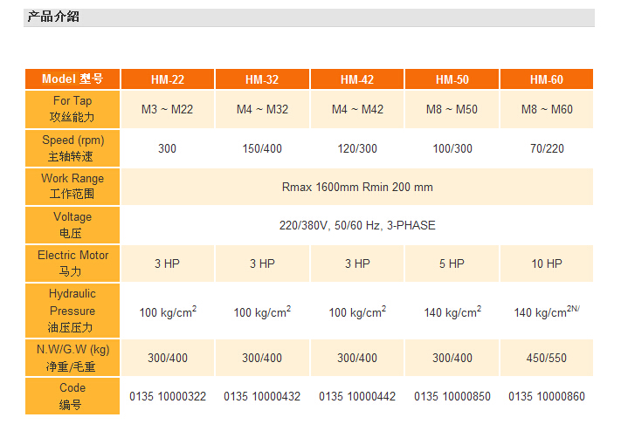
Task: Click the HM-60 column header
Action: [x=546, y=79]
